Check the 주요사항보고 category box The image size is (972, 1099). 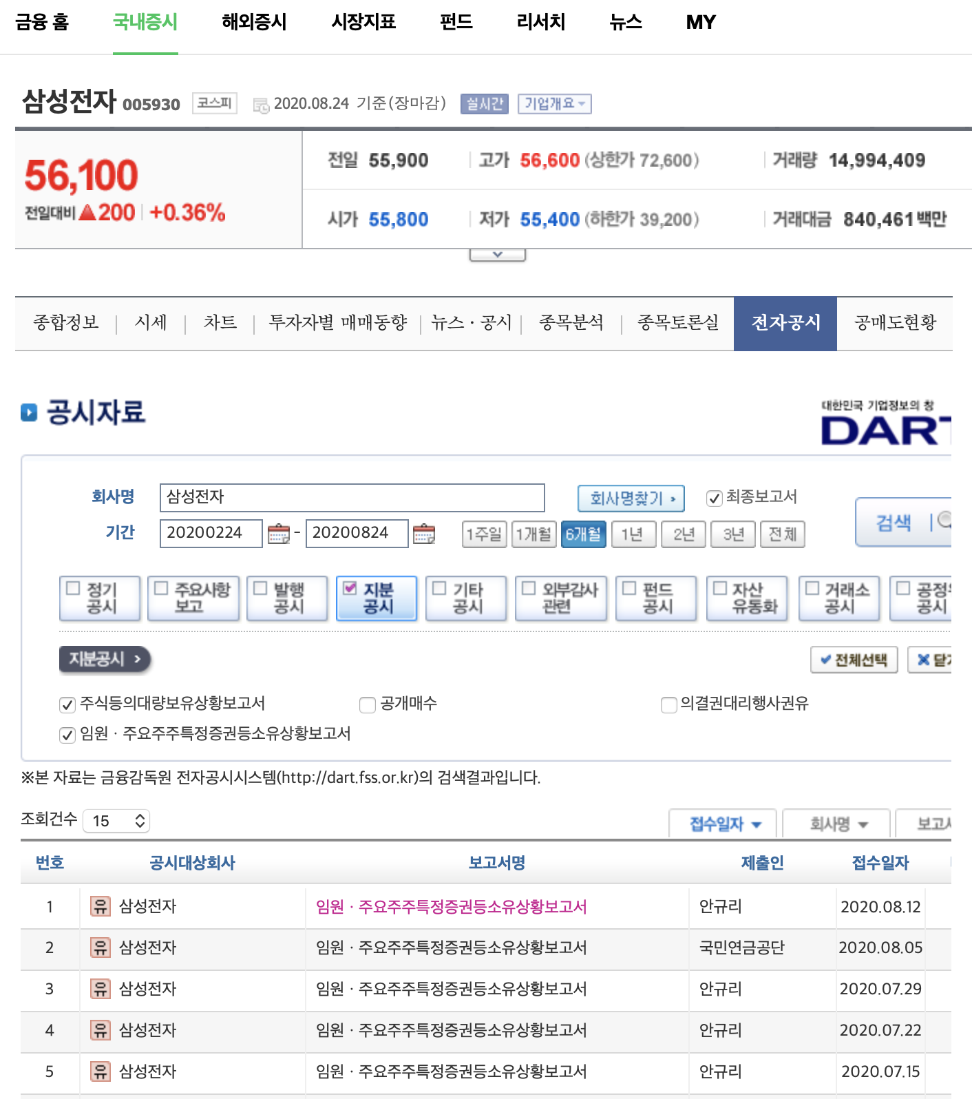[161, 588]
